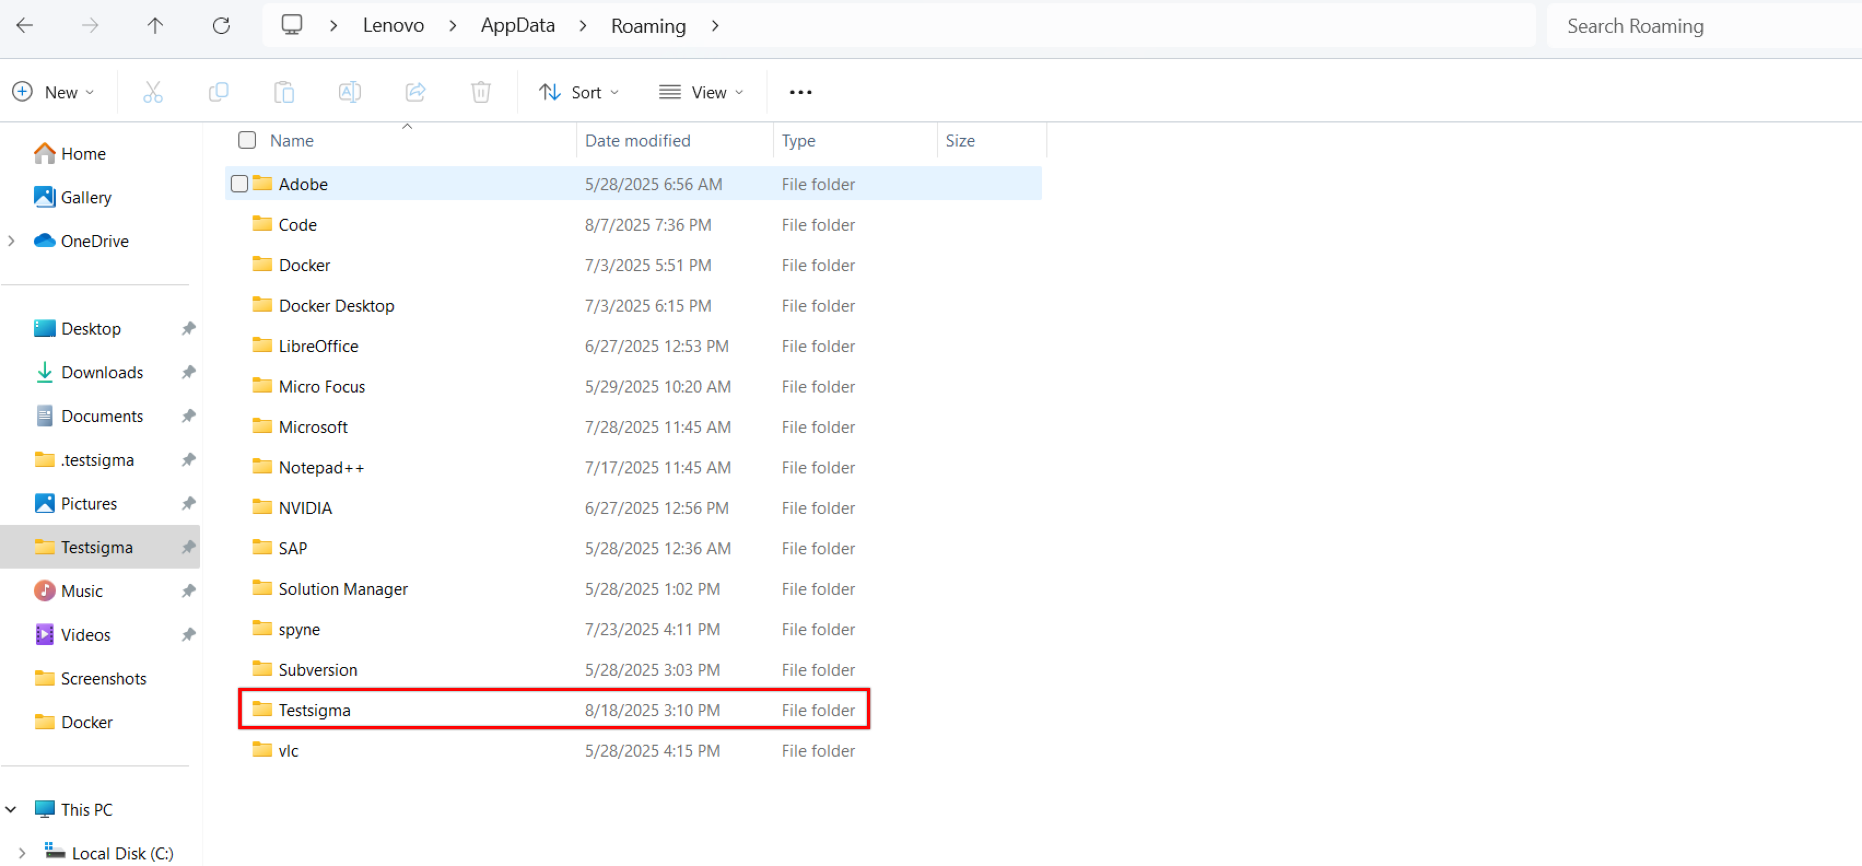Tick the select-all checkbox beside Name
The image size is (1862, 866).
pyautogui.click(x=247, y=139)
